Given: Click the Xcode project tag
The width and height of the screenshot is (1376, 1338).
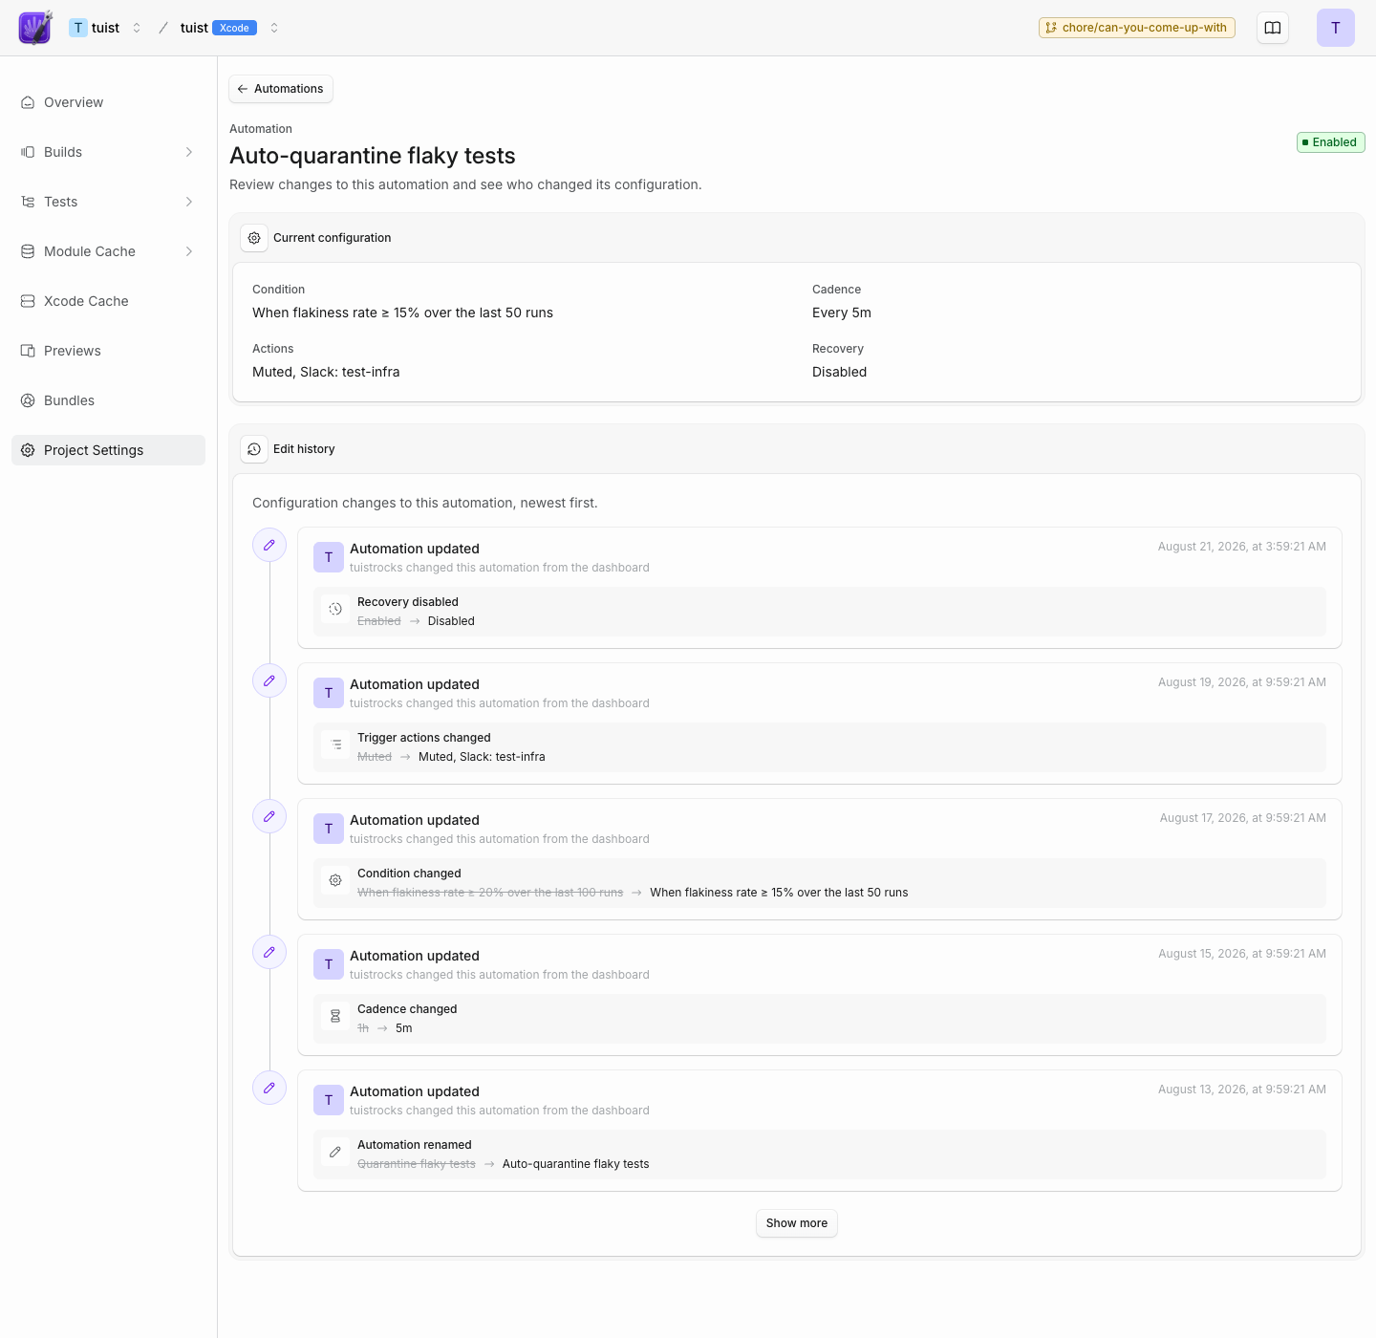Looking at the screenshot, I should 234,28.
